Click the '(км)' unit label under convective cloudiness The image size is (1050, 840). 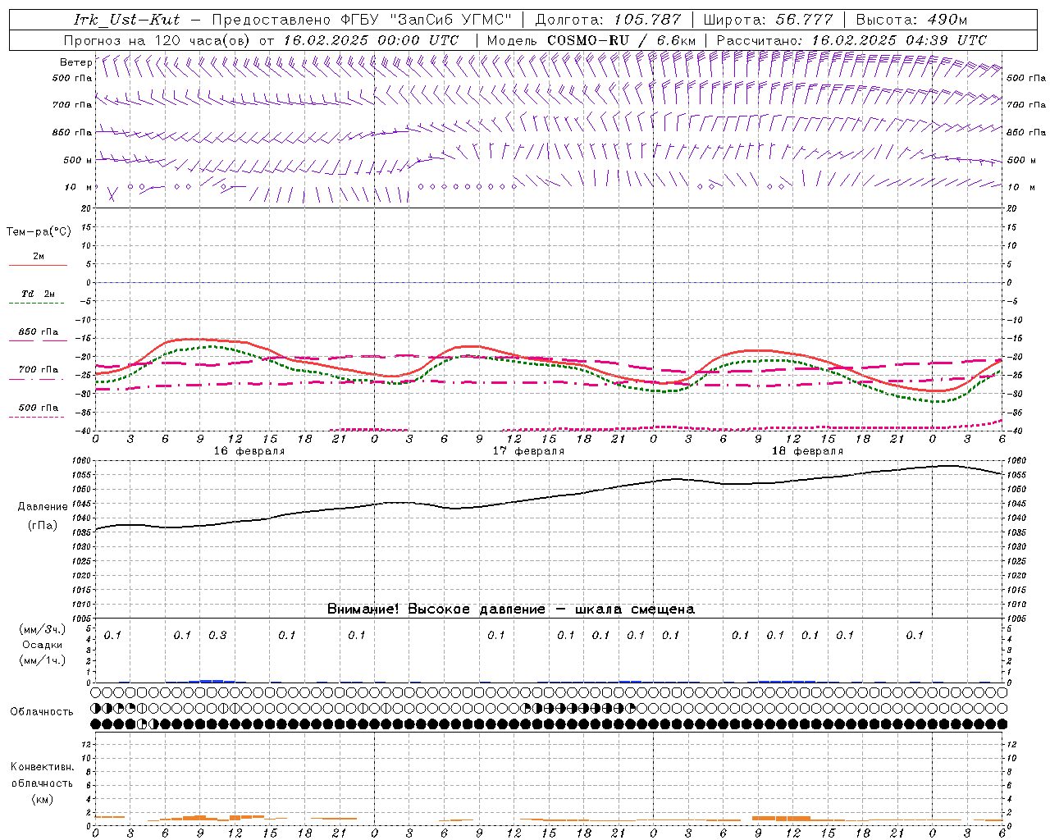click(42, 799)
